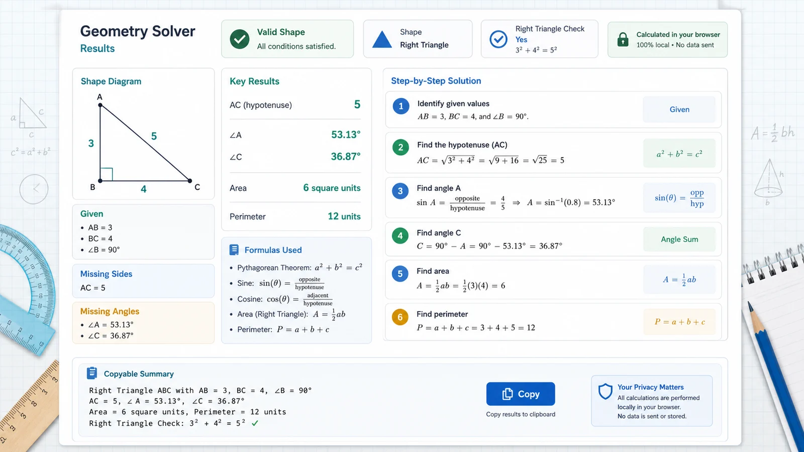Click the step 3 number badge
This screenshot has width=804, height=452.
tap(400, 191)
